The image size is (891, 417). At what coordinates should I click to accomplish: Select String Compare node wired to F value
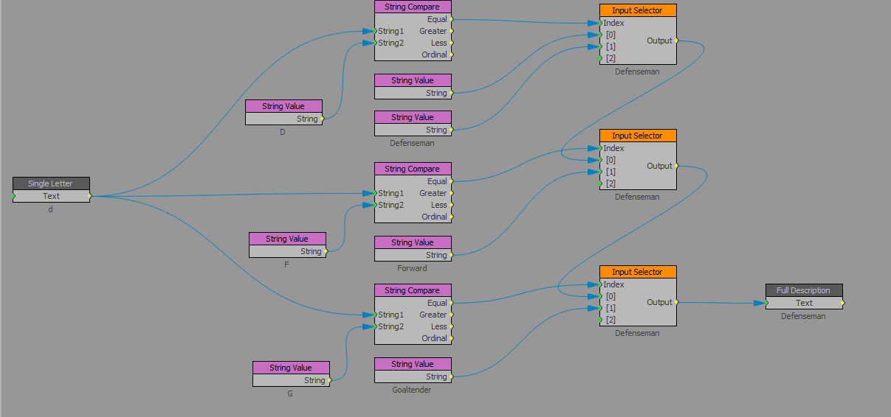(413, 169)
